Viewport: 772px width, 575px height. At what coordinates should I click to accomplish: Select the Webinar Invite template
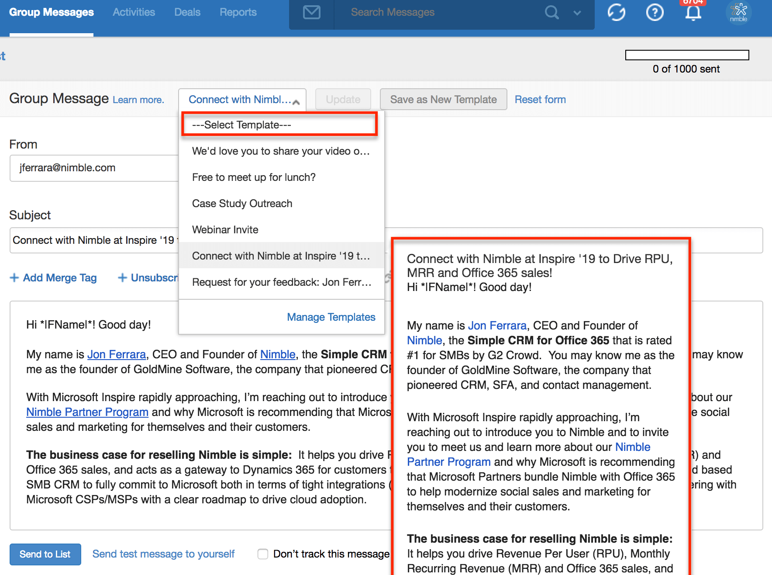point(225,230)
